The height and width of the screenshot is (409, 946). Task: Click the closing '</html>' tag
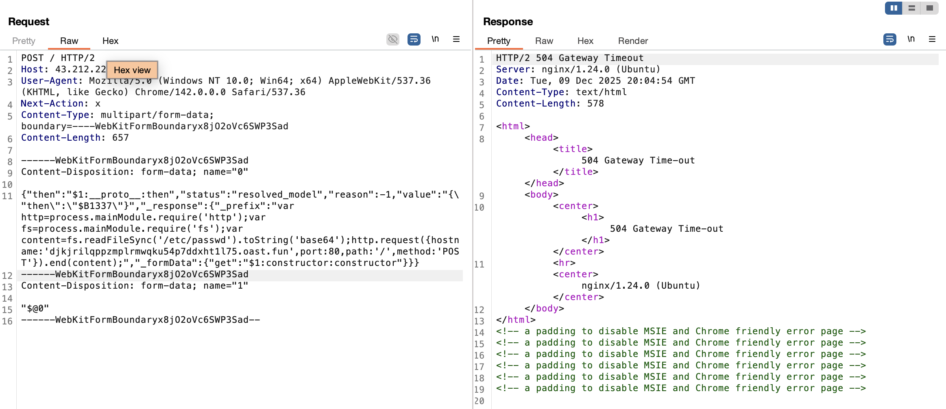[516, 320]
